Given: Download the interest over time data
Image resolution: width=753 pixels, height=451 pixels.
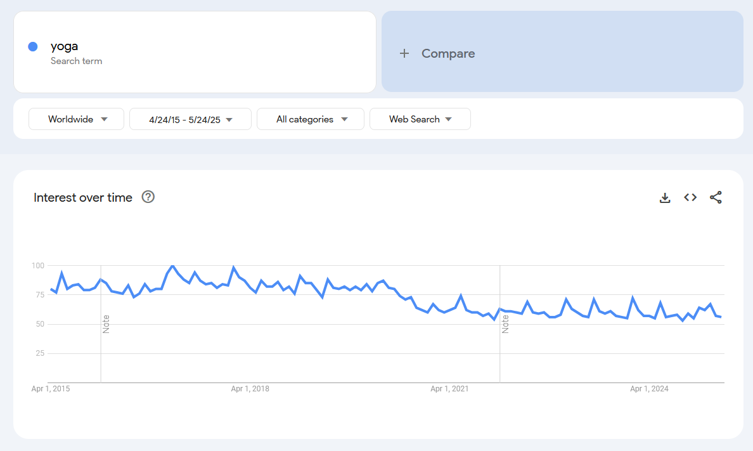Looking at the screenshot, I should (x=665, y=198).
